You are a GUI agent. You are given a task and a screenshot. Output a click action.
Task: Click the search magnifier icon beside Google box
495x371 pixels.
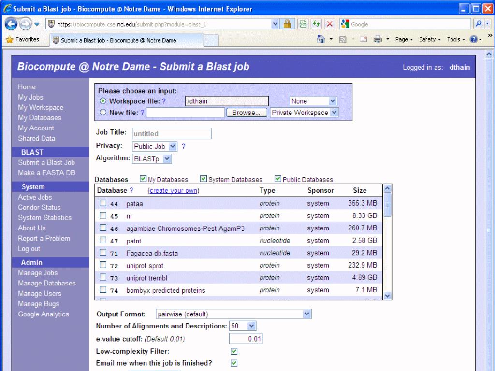479,24
